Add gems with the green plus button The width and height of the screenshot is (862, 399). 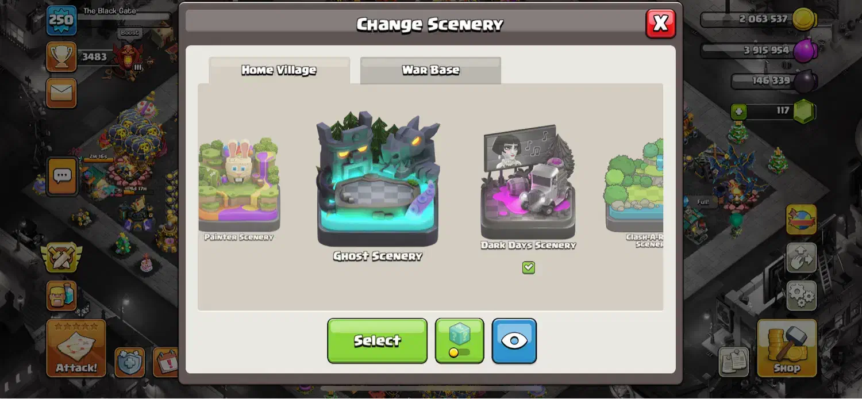click(739, 111)
